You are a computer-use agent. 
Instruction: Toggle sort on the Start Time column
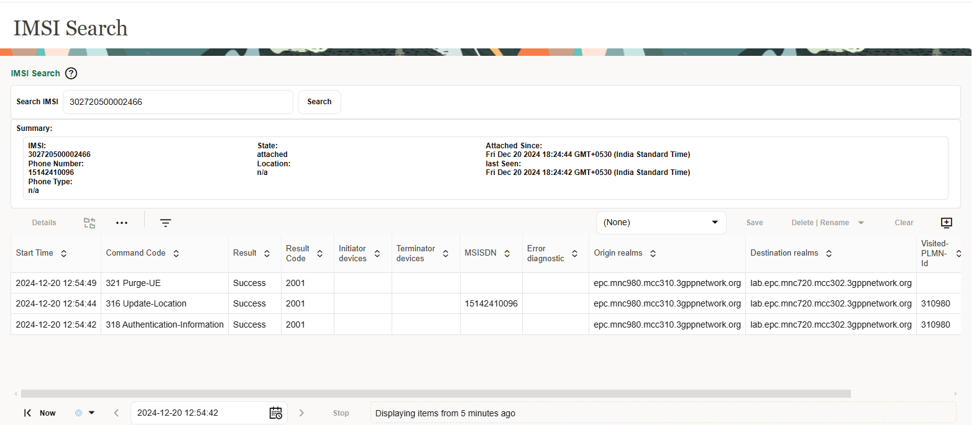click(63, 253)
